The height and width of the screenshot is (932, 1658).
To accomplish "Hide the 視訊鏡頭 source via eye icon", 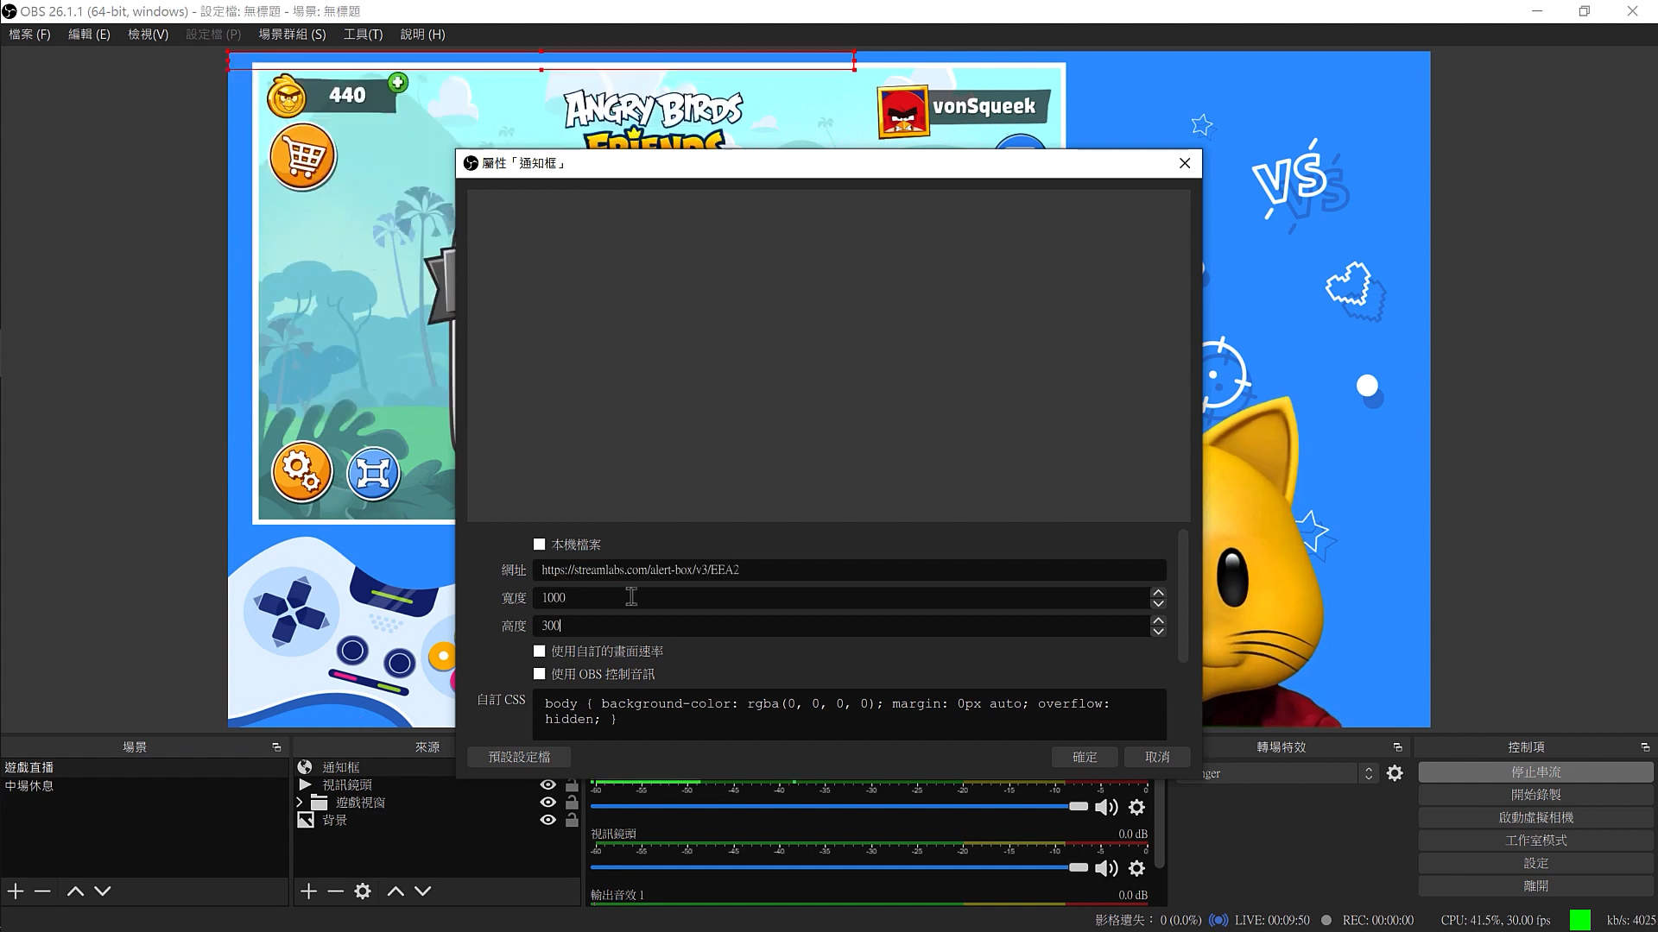I will (x=547, y=784).
